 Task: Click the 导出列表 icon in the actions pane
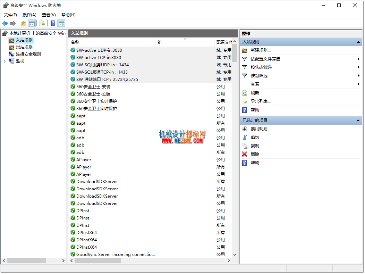244,102
